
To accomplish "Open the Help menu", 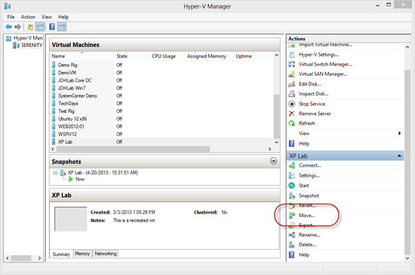I will point(63,17).
